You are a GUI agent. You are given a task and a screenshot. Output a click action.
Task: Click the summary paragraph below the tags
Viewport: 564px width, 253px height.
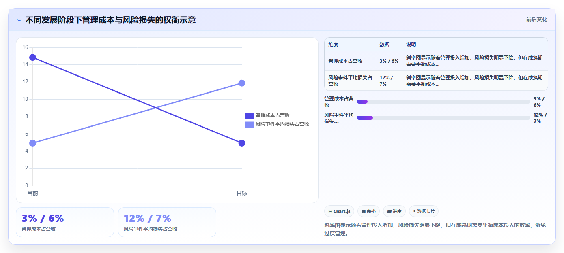pos(435,229)
